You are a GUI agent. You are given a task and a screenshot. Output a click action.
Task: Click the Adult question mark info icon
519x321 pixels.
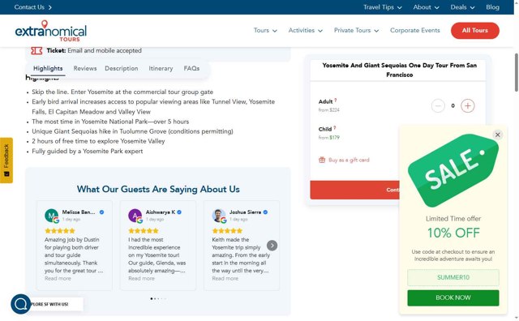click(x=335, y=100)
